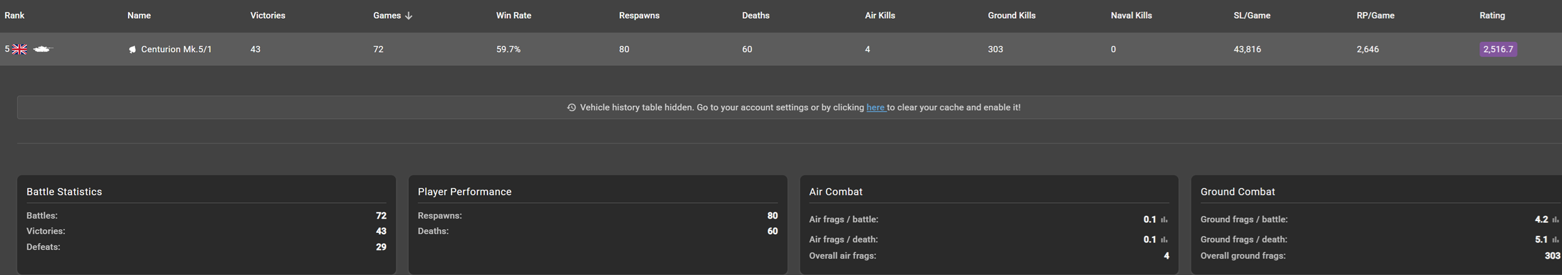Sort table by Win Rate column
Viewport: 1562px width, 275px height.
tap(513, 16)
